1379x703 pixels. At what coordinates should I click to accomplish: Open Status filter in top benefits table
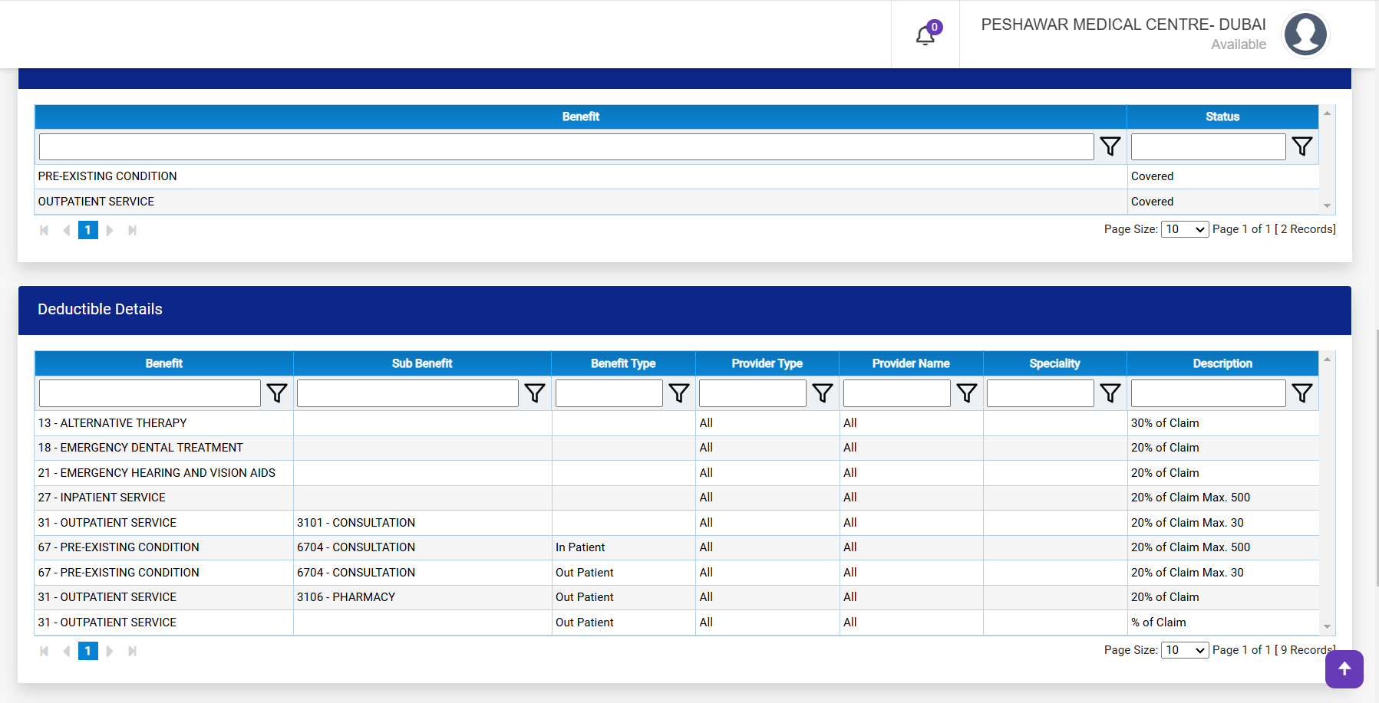coord(1302,146)
